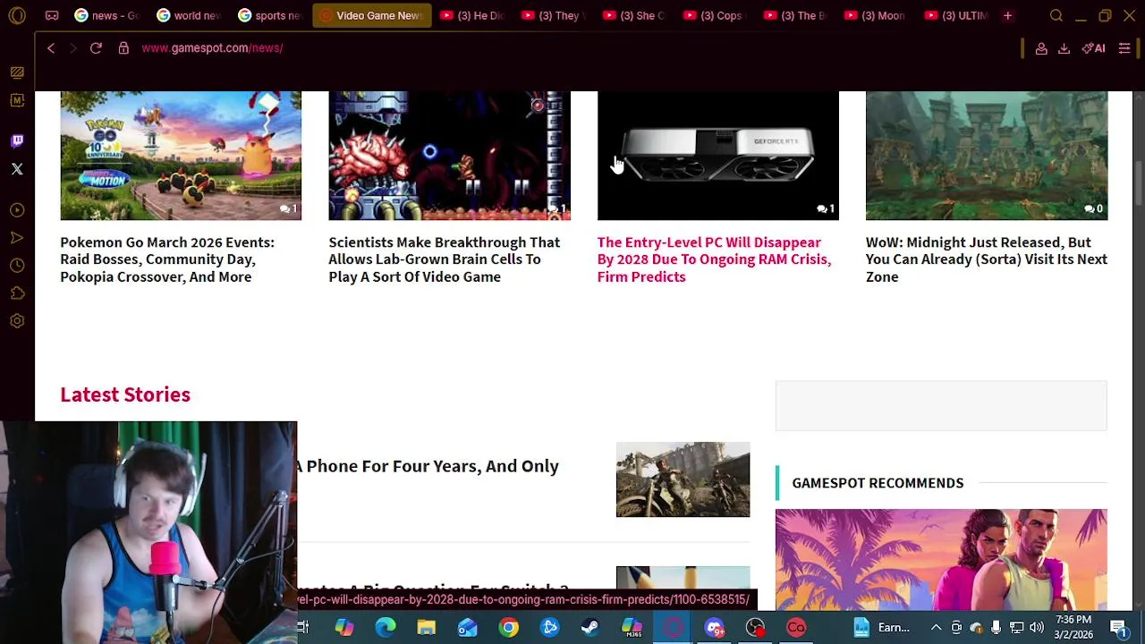Screen dimensions: 1145x644
Task: Search open tabs with magnifier icon
Action: 1056,15
